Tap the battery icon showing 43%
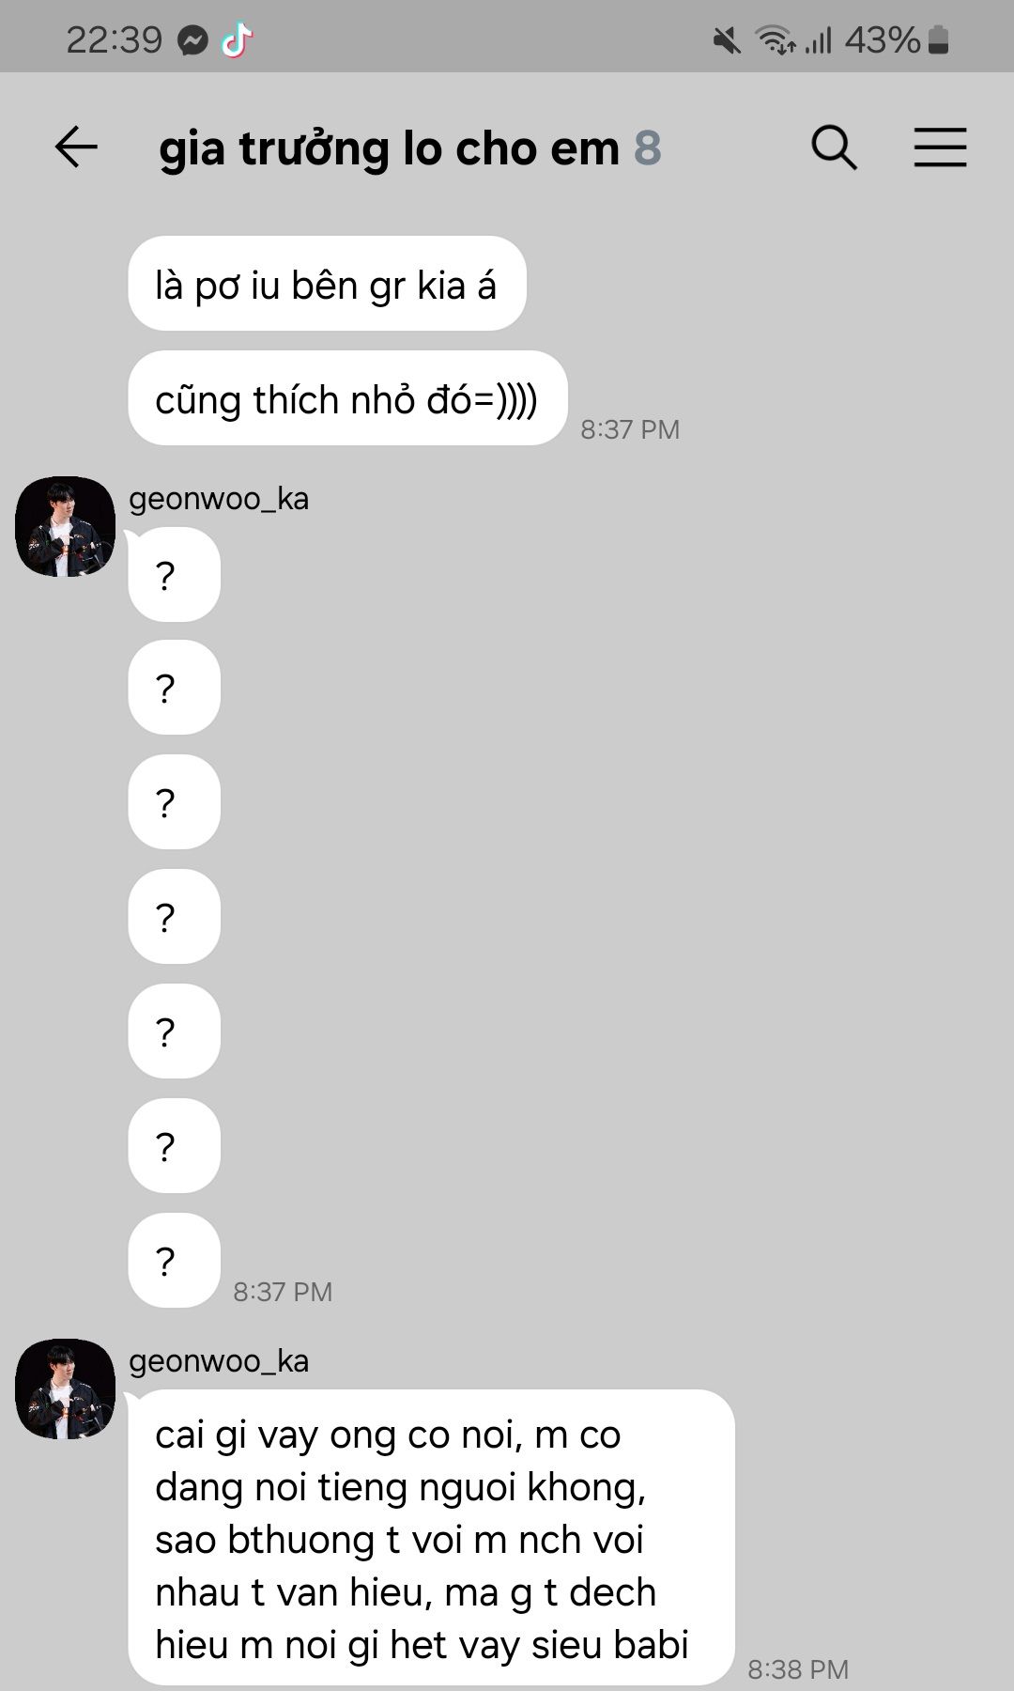 938,40
